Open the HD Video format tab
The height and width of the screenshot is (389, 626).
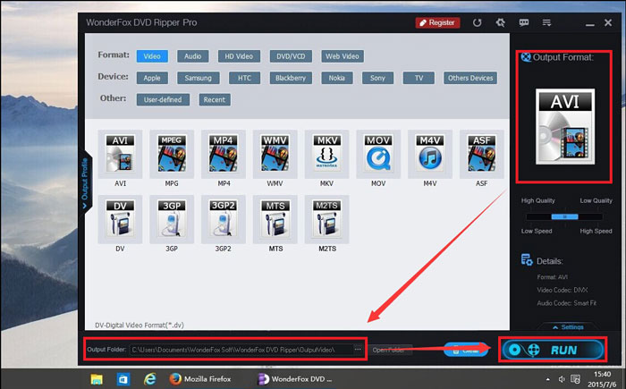point(239,56)
